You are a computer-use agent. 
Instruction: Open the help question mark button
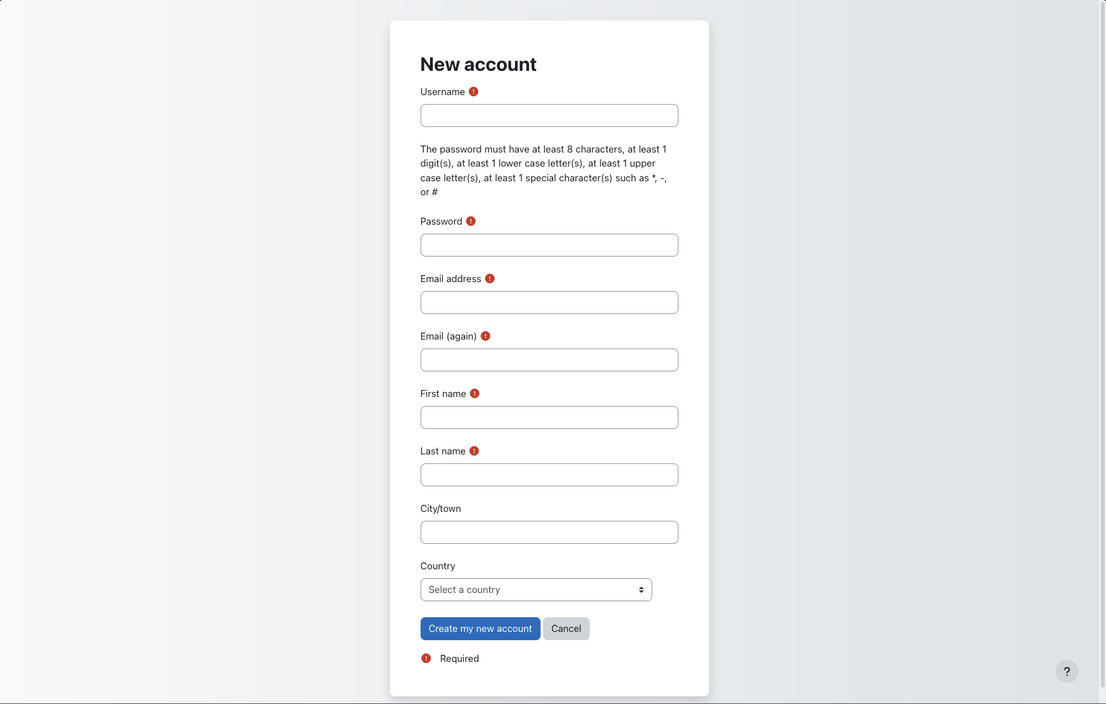(x=1066, y=671)
